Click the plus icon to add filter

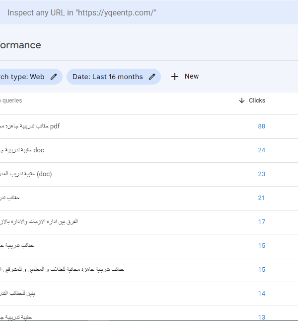pos(175,77)
